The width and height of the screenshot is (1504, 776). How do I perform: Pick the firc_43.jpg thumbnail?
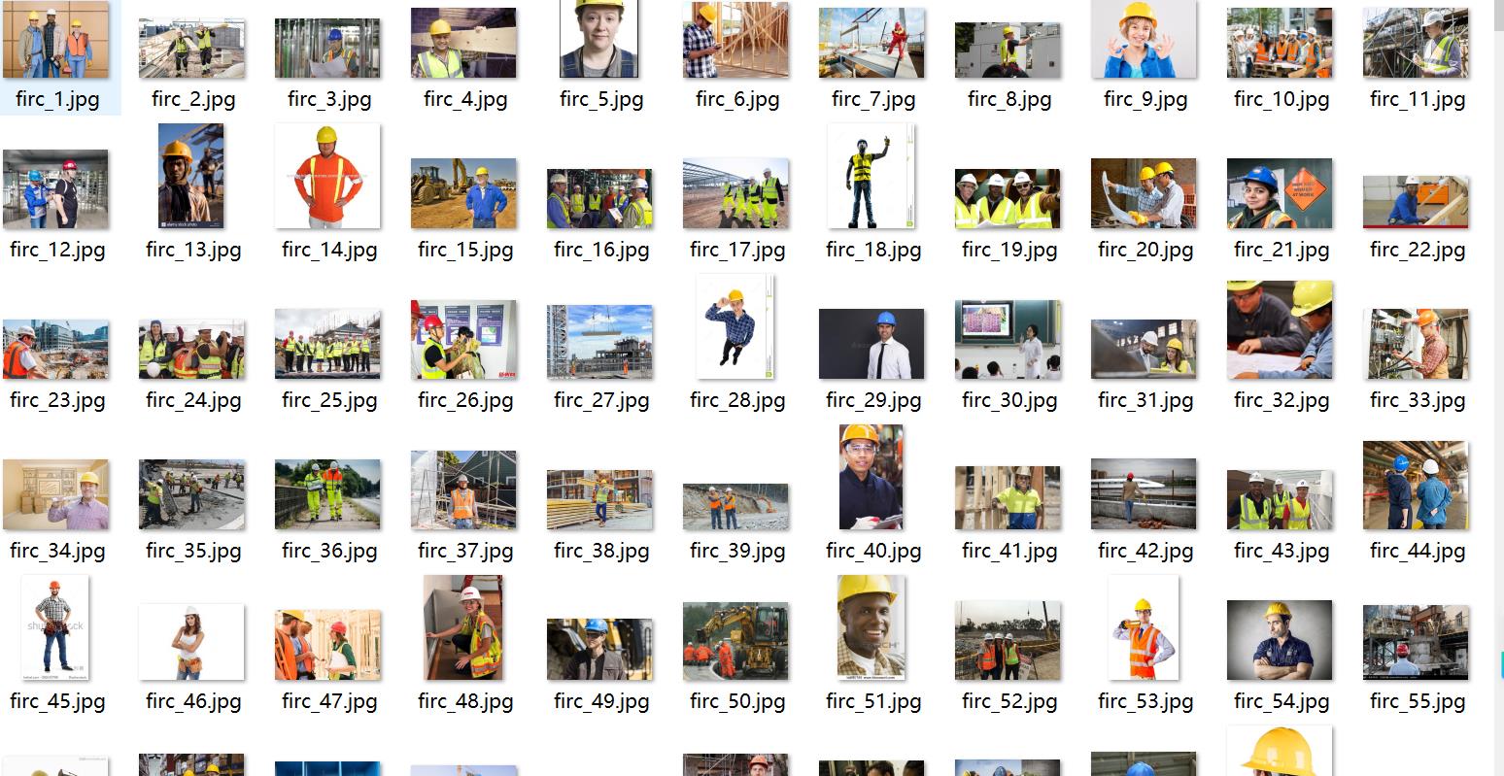(x=1280, y=500)
